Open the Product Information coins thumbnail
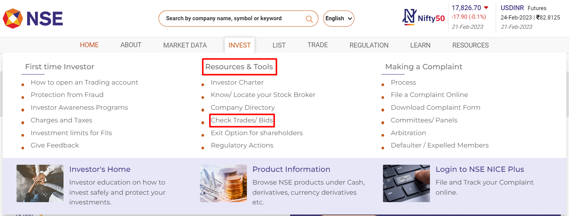The image size is (569, 216). click(223, 183)
